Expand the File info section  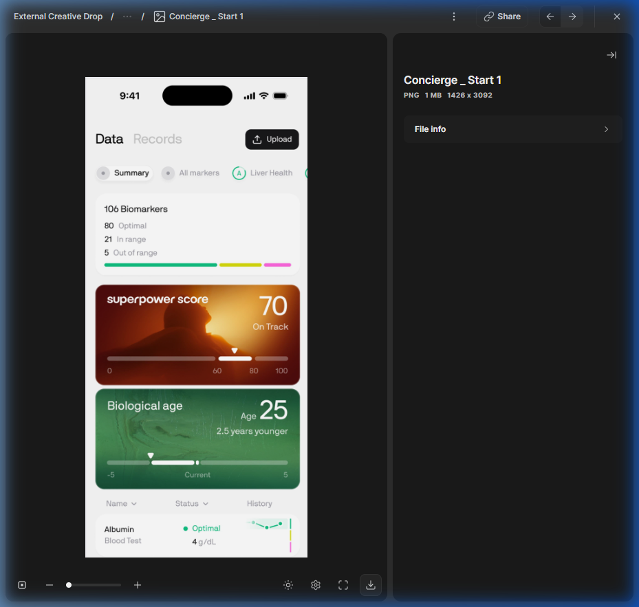(512, 129)
